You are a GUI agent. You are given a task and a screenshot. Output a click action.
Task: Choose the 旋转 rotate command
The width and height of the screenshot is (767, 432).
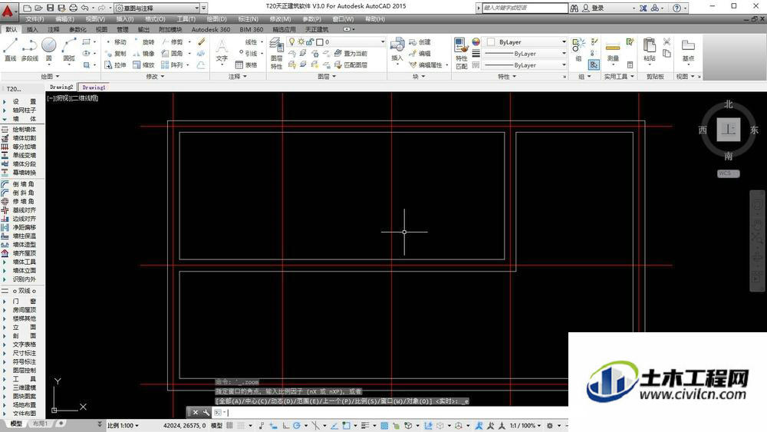click(x=144, y=42)
